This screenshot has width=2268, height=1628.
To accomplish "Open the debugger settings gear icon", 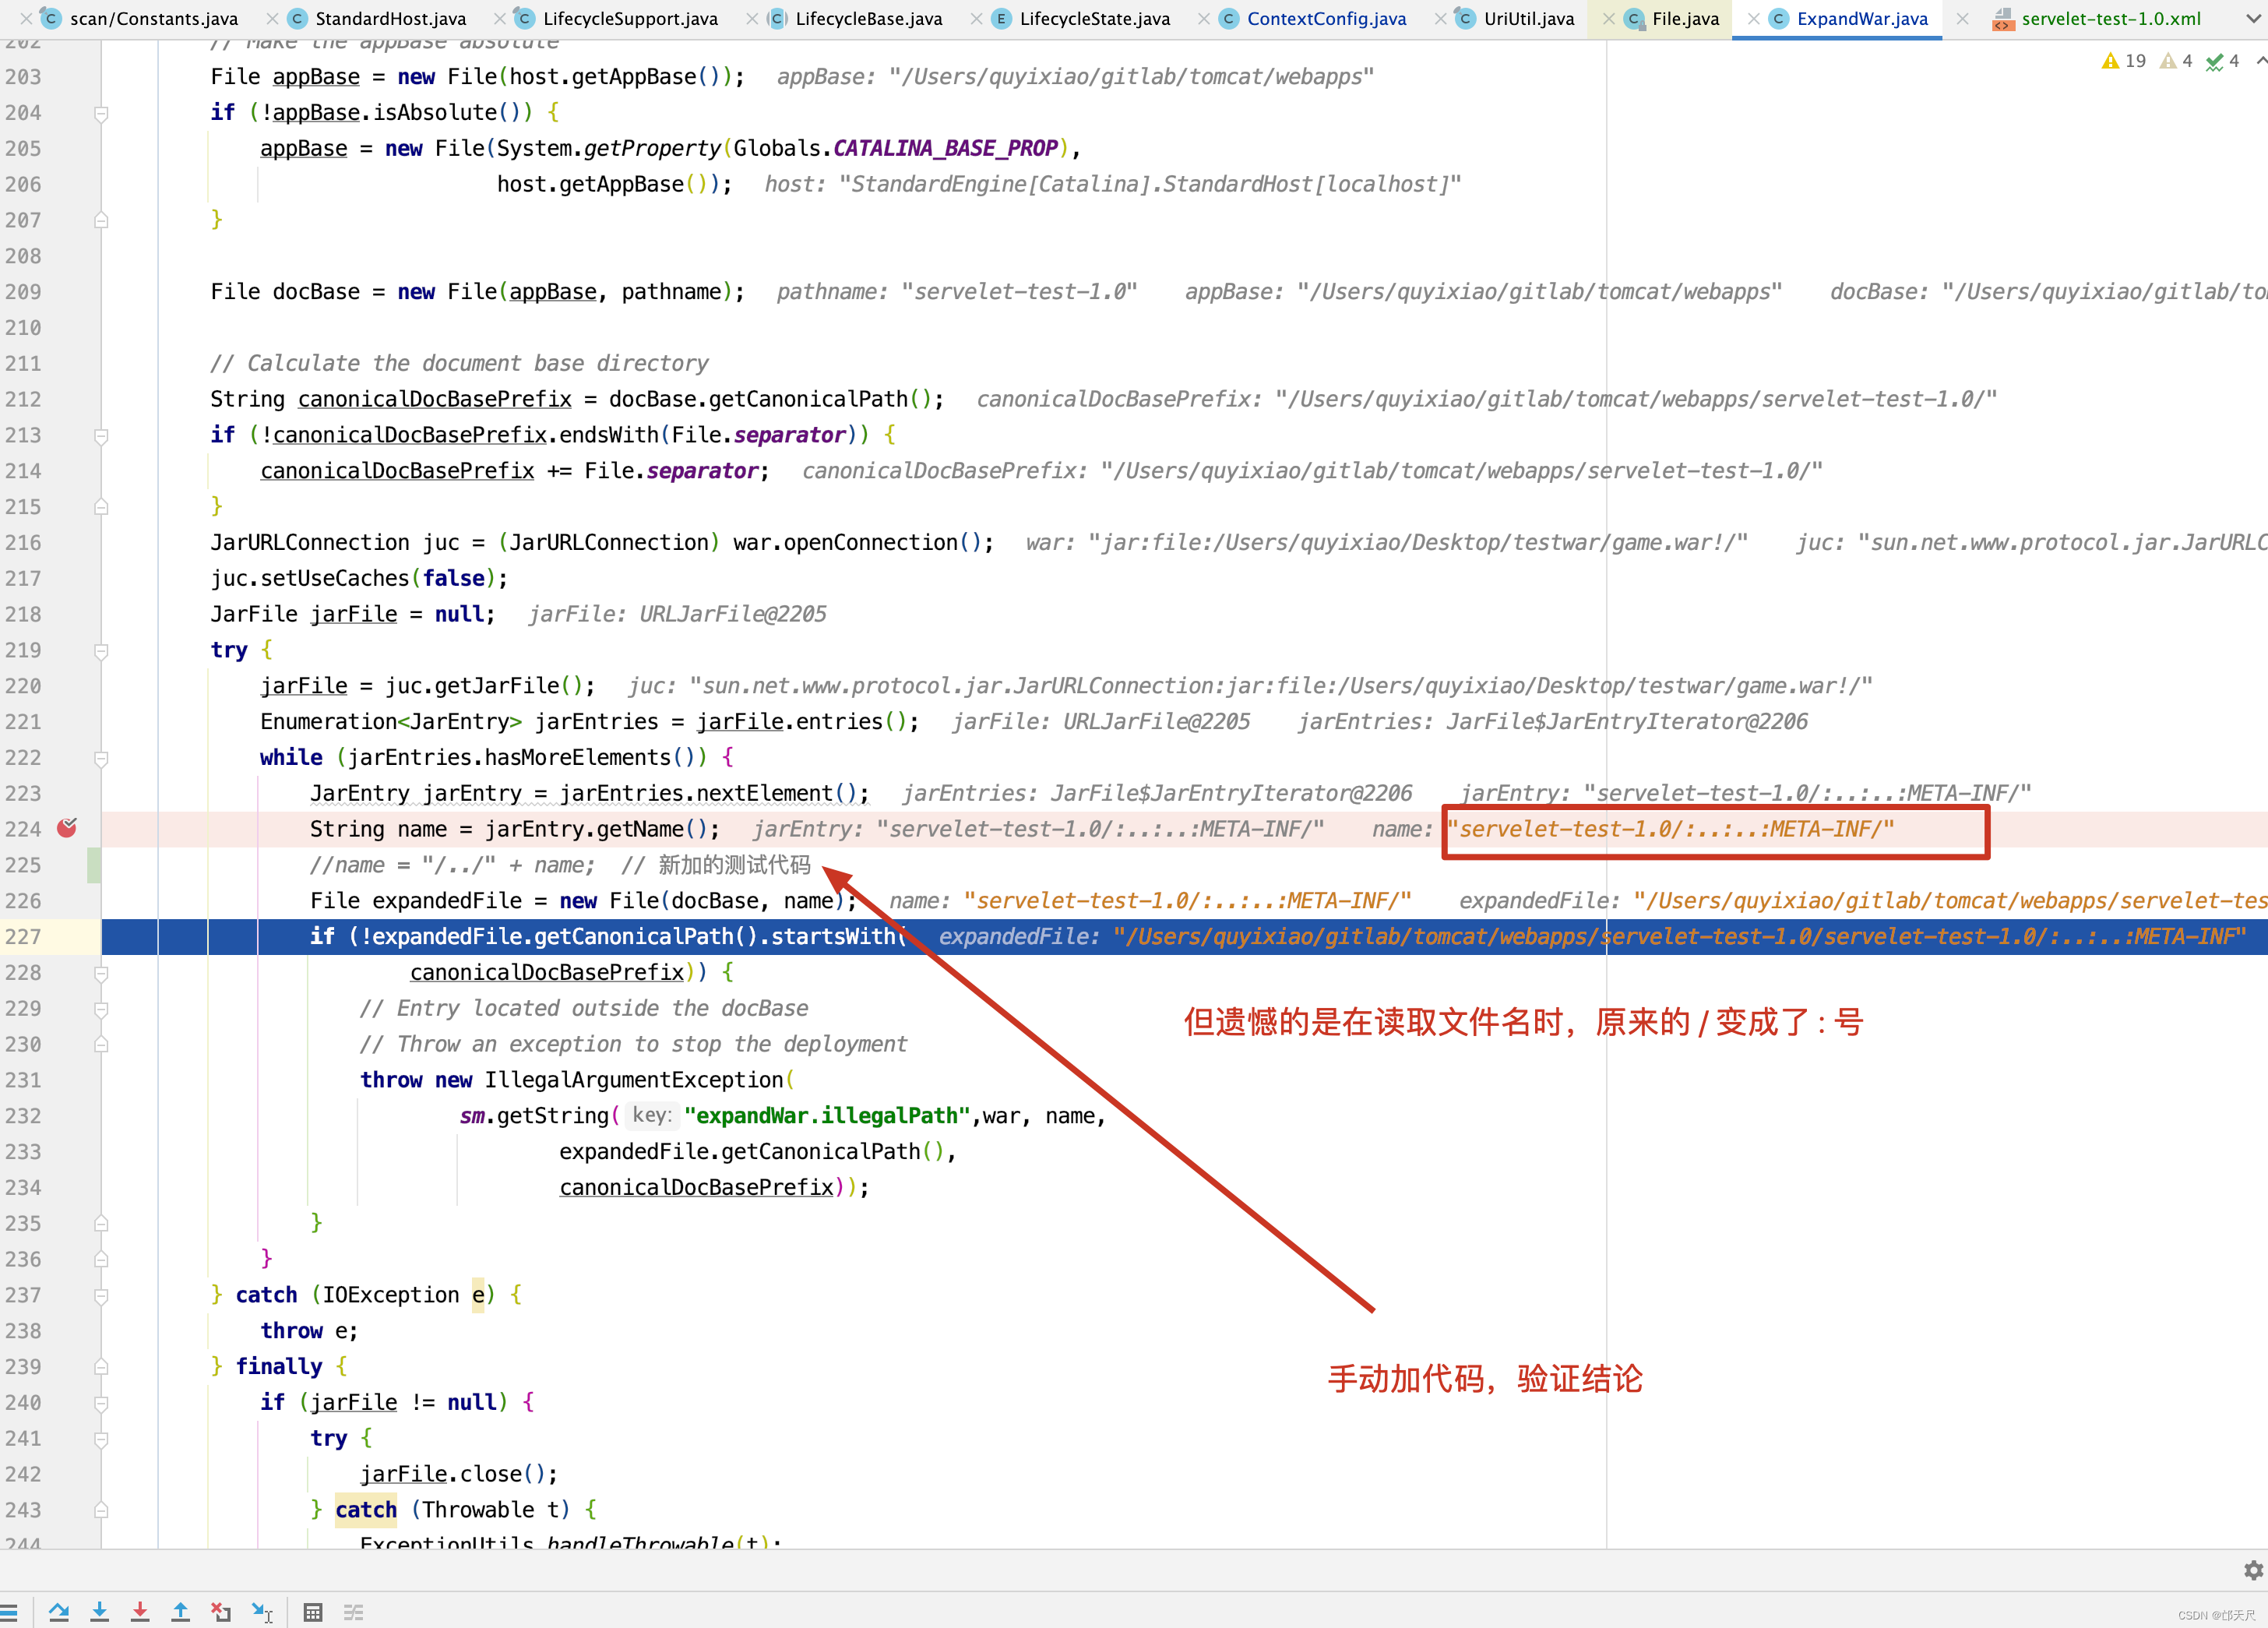I will tap(2253, 1570).
